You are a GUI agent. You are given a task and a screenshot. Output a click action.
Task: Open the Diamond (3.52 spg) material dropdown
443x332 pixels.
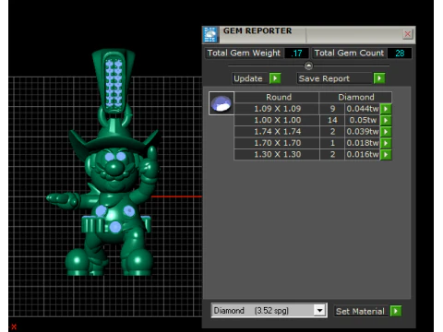pos(319,311)
